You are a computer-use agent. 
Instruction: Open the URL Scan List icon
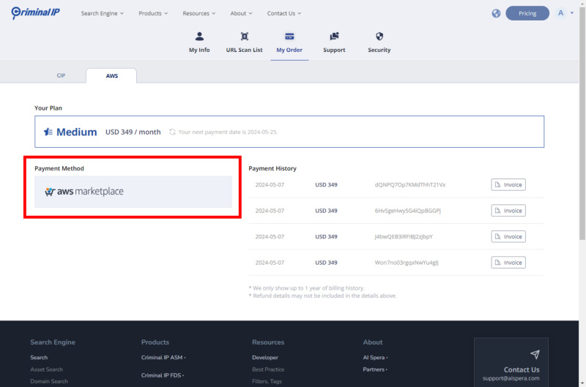[x=245, y=36]
